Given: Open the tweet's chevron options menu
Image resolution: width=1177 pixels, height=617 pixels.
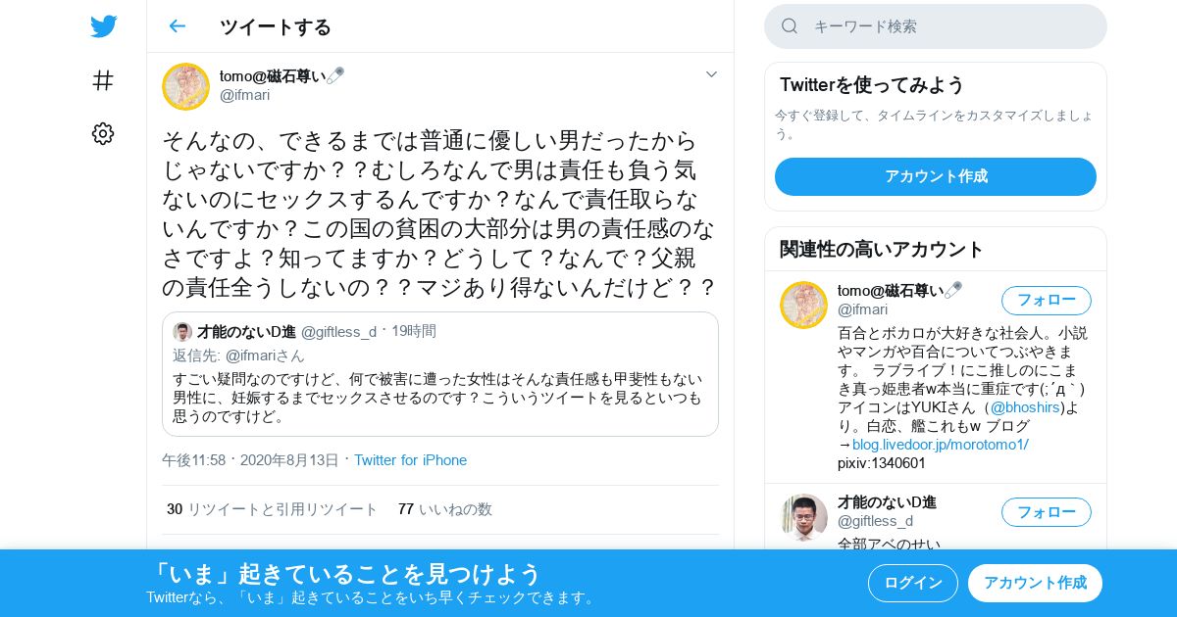Looking at the screenshot, I should [712, 74].
